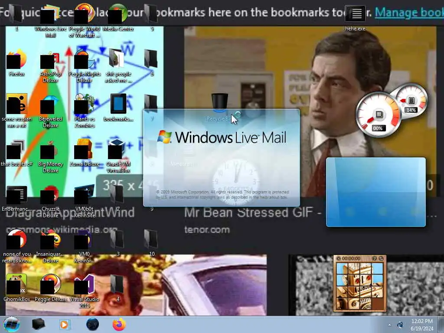Launch Insaniquarium Deluxe shortcut
Viewport: 444px width, 333px height.
pos(50,246)
